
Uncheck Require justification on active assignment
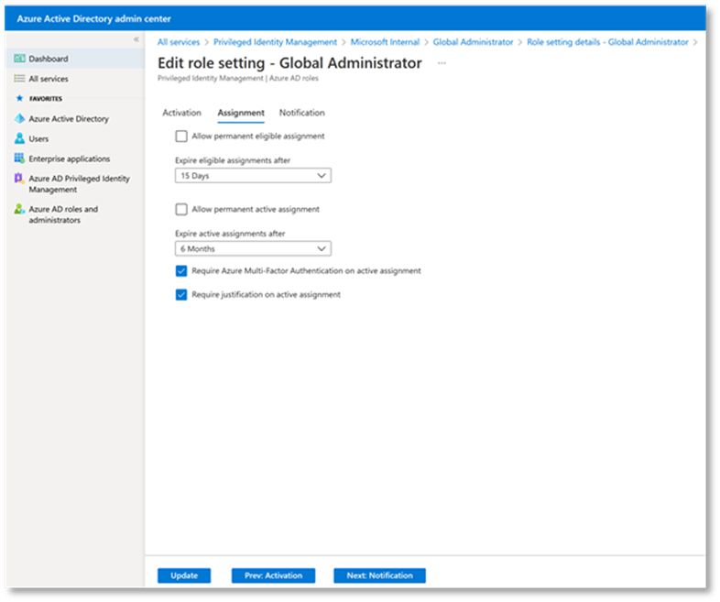tap(181, 295)
